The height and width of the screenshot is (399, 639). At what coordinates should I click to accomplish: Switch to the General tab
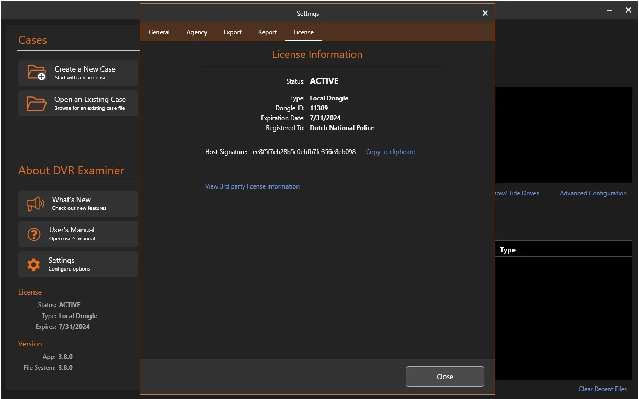tap(159, 32)
